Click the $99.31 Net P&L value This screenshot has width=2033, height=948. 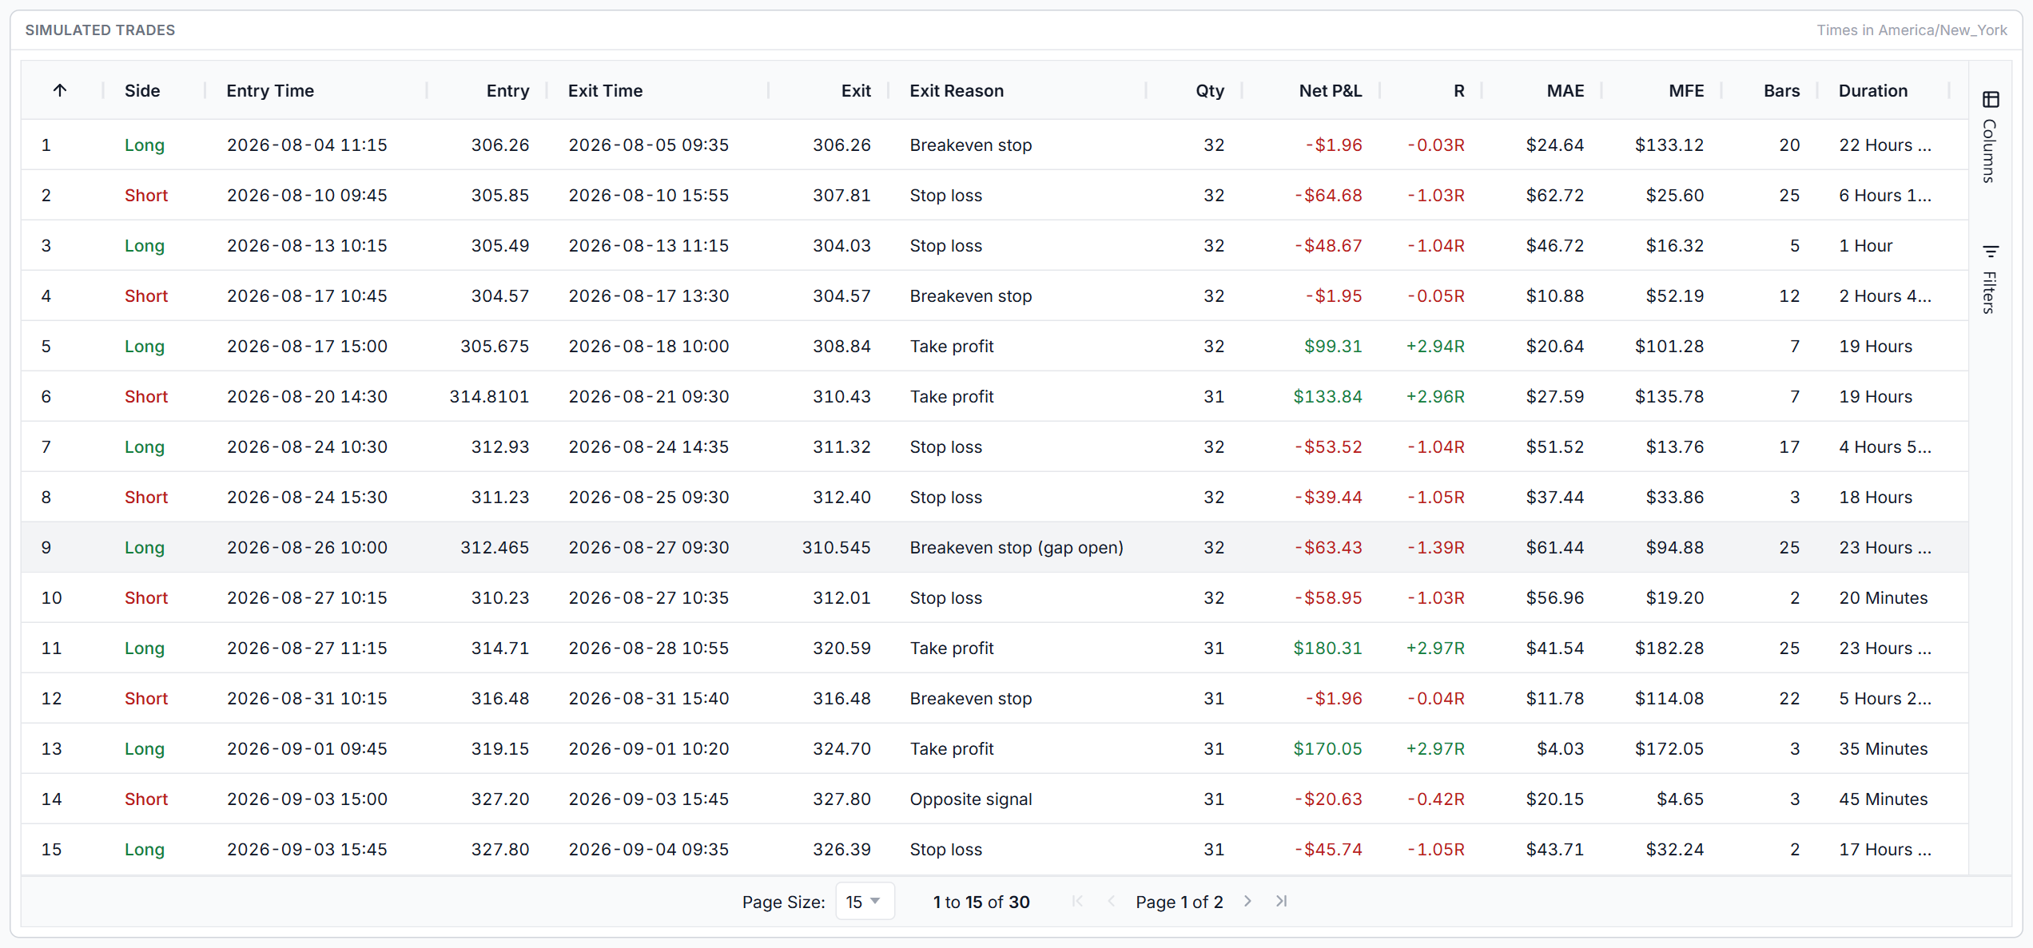[x=1333, y=347]
